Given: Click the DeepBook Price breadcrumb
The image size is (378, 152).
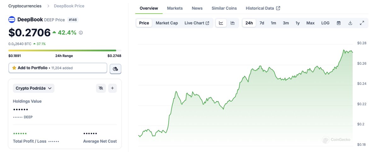Looking at the screenshot, I should pyautogui.click(x=69, y=6).
